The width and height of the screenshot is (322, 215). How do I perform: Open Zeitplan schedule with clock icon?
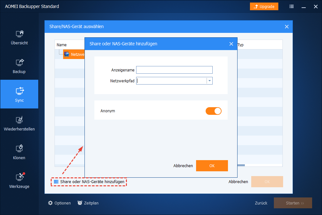[x=88, y=203]
